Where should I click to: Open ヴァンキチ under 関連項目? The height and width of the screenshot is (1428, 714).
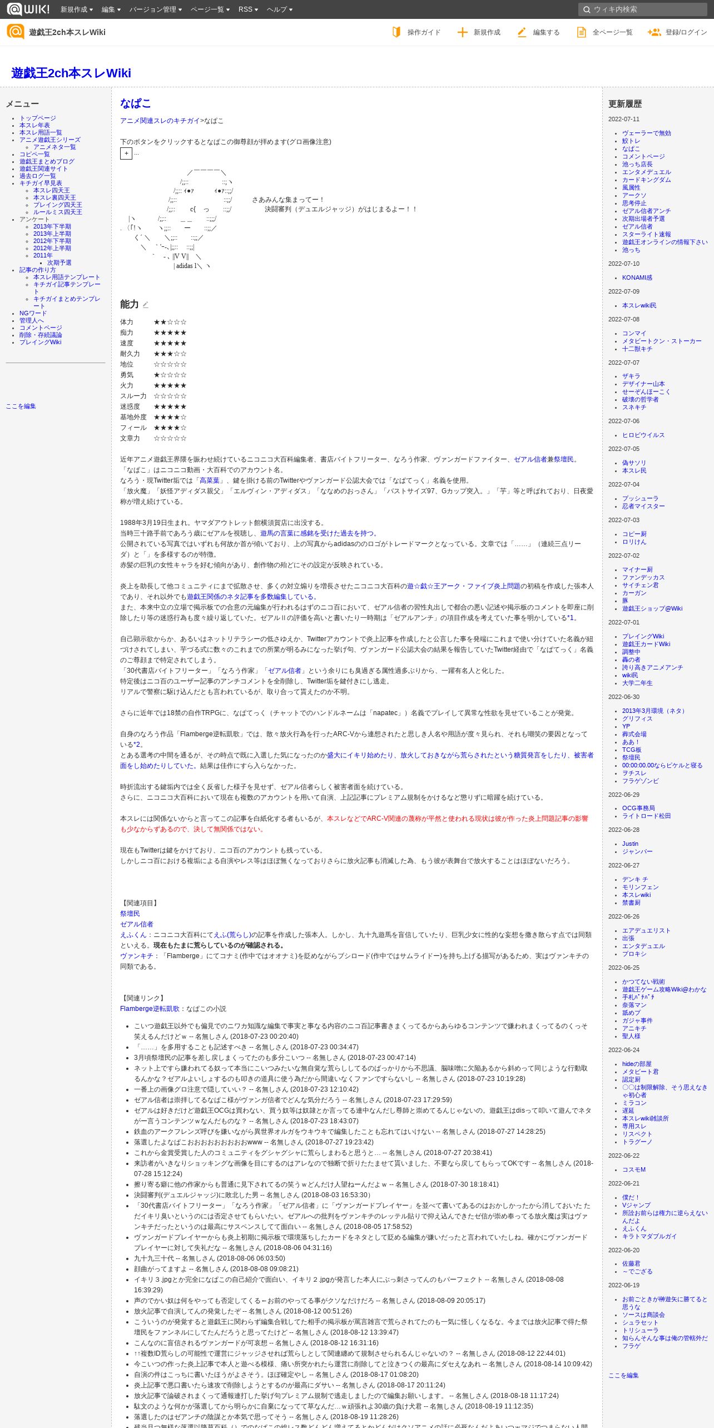pyautogui.click(x=137, y=956)
